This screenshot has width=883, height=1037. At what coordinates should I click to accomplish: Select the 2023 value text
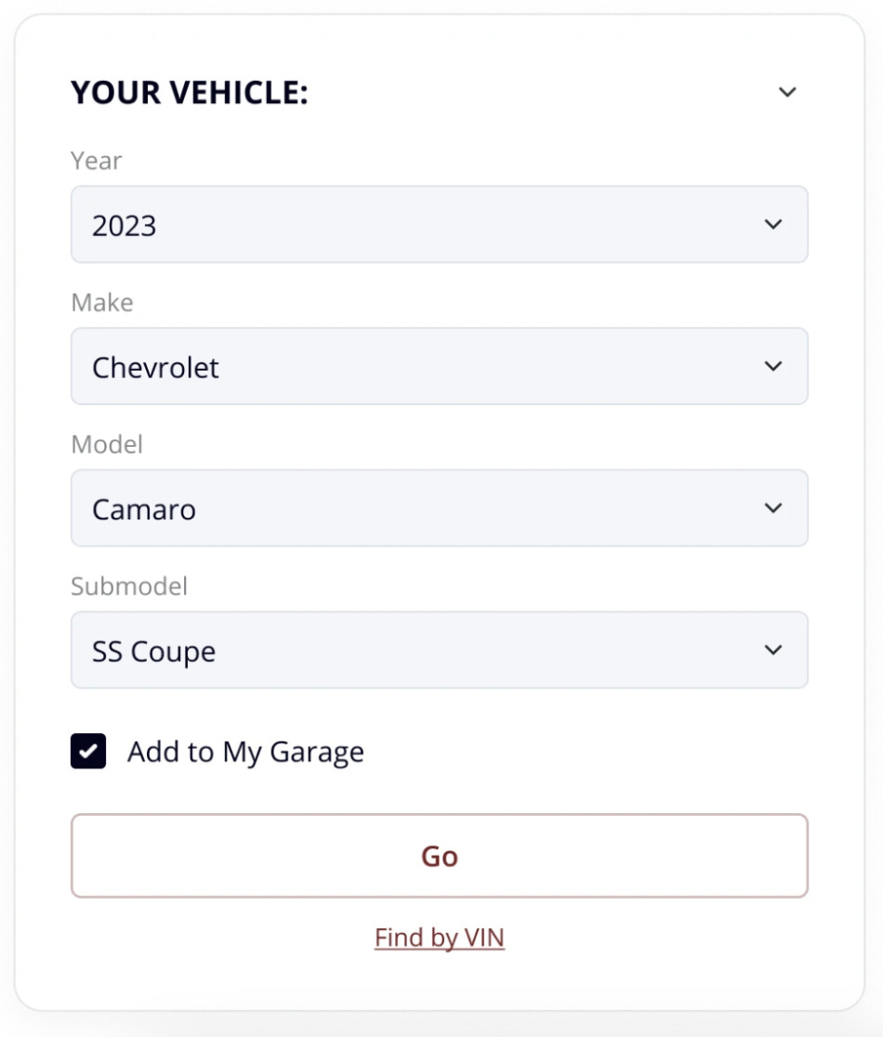[125, 226]
